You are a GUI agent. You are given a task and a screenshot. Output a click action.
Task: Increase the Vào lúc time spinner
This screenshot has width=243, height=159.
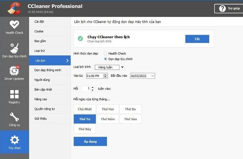click(106, 75)
